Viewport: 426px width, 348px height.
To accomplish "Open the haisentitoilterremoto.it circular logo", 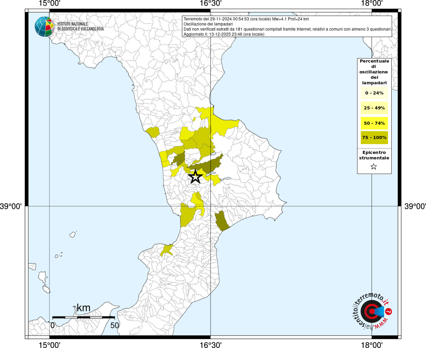I will point(372,311).
